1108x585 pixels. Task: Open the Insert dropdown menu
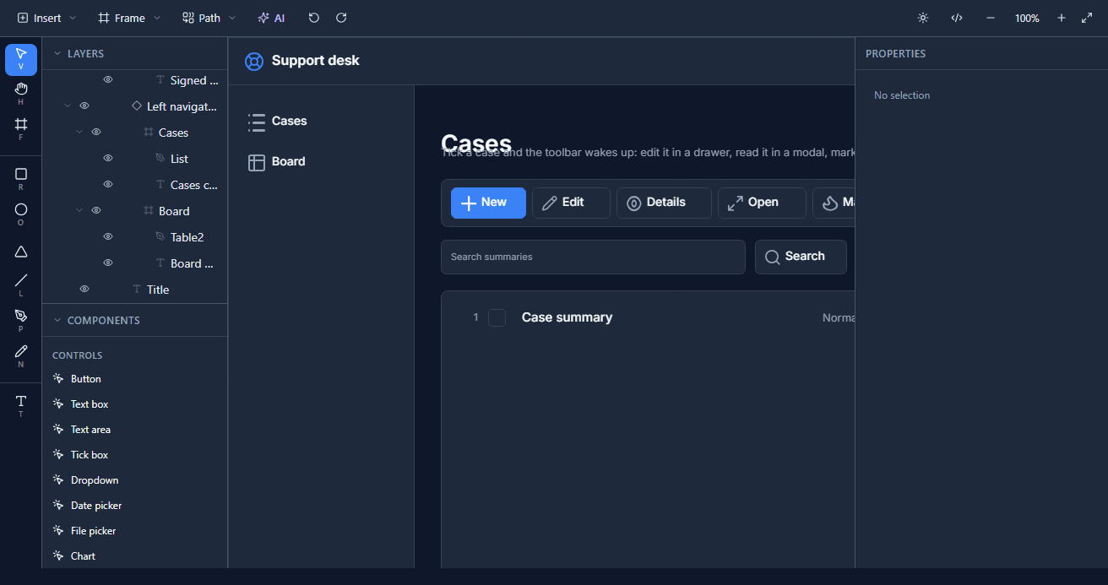pos(47,18)
